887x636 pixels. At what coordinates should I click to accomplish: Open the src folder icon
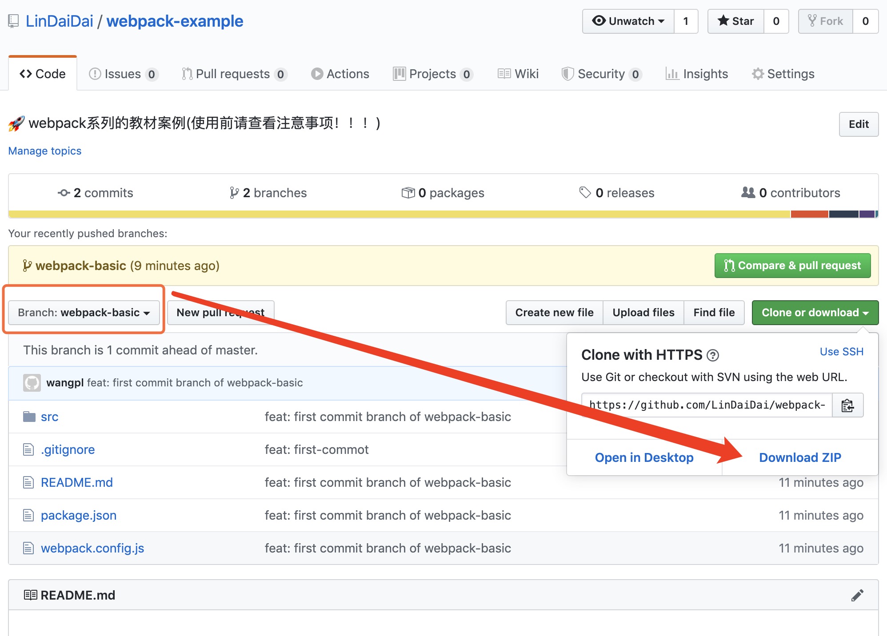pos(29,417)
